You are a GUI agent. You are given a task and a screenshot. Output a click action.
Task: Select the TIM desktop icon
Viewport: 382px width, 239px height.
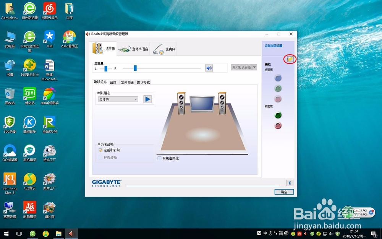[49, 39]
